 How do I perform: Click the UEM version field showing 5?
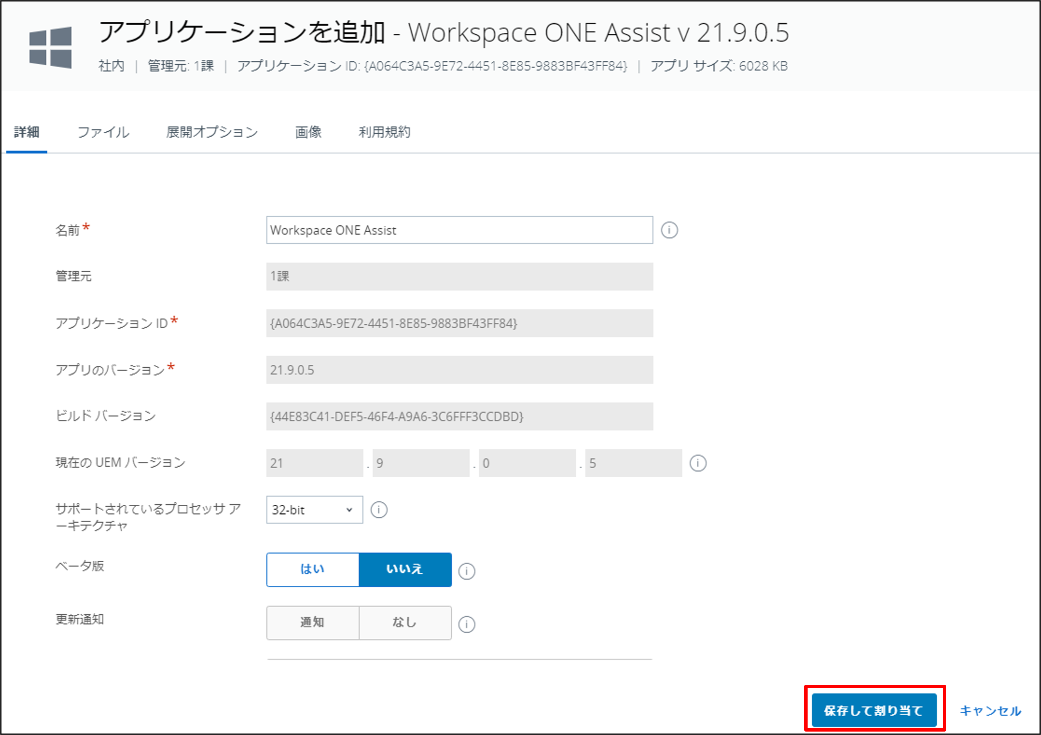click(x=634, y=463)
